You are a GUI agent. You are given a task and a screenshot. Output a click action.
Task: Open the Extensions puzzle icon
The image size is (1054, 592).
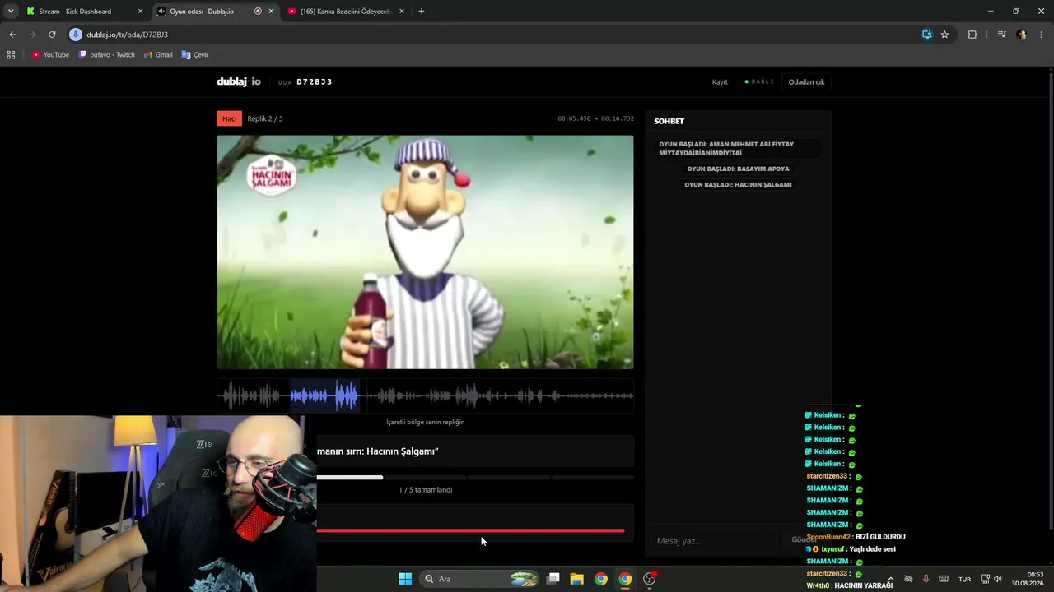[972, 35]
